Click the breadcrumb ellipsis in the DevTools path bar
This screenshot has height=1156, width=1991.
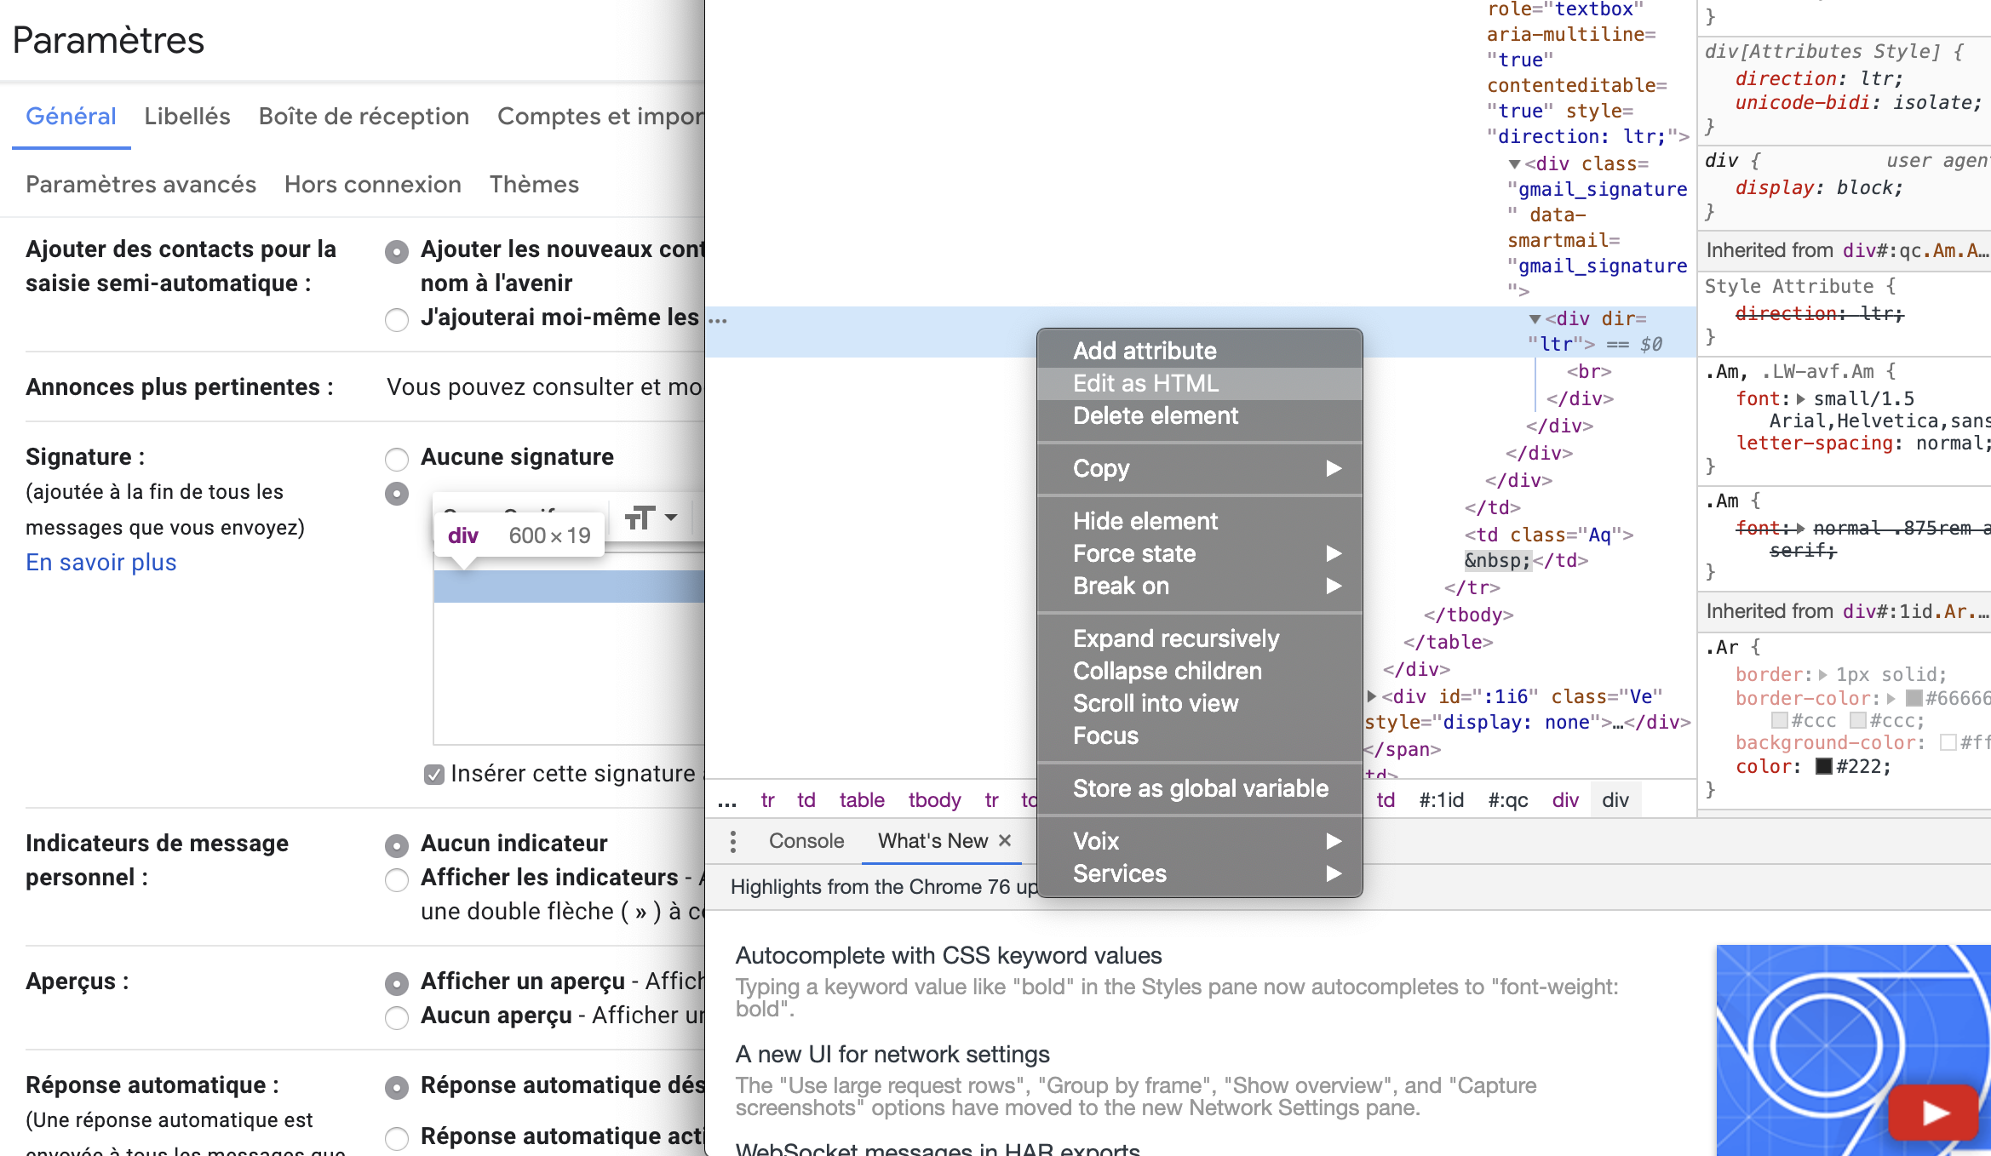coord(727,800)
